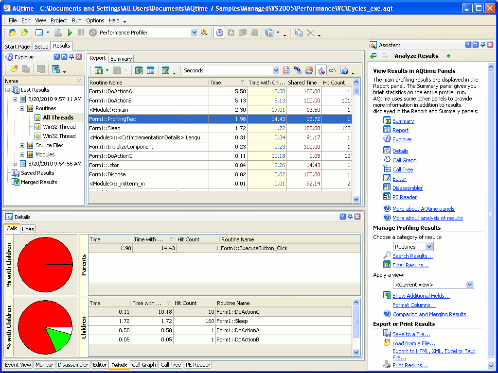Click the back navigation icon in Report toolbar

click(x=99, y=70)
